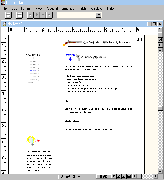Click the flintlock pistol header image

pyautogui.click(x=72, y=43)
